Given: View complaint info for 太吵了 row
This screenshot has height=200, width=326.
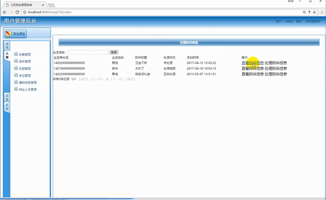Looking at the screenshot, I should 253,68.
